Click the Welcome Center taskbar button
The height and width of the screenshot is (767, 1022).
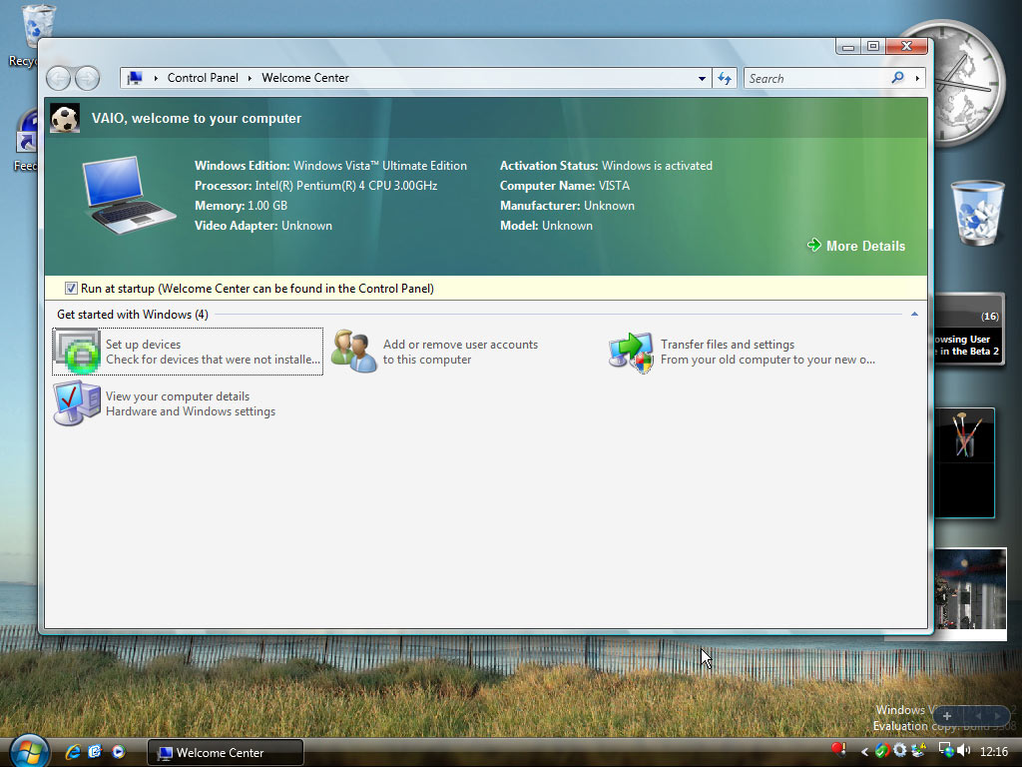coord(226,752)
